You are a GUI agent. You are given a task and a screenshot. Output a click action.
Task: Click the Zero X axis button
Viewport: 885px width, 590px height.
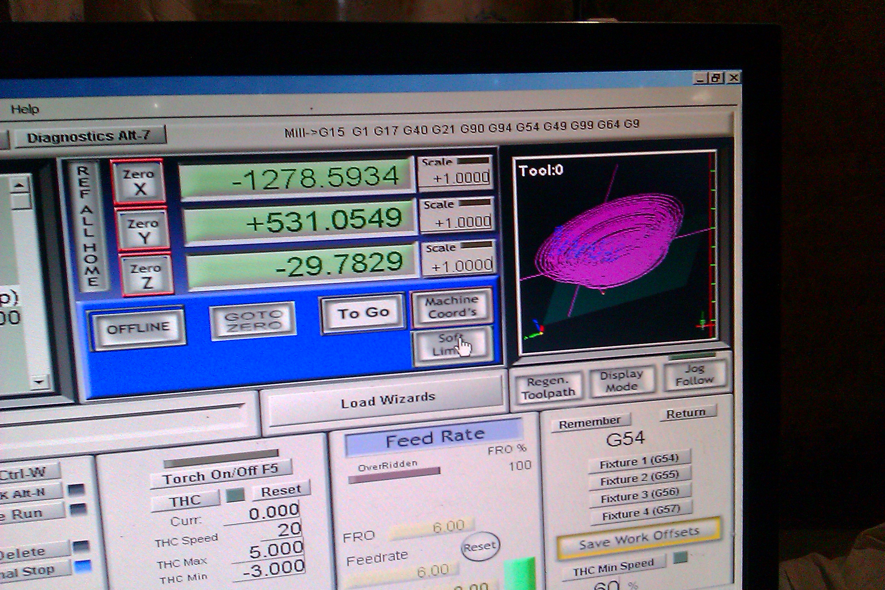[x=139, y=182]
